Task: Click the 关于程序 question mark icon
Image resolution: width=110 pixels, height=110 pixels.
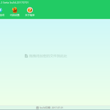Action: tap(30, 10)
